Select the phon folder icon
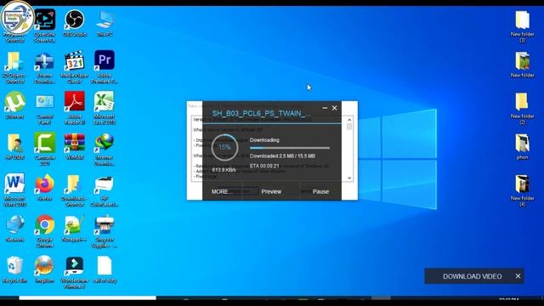544x306 pixels. (522, 146)
